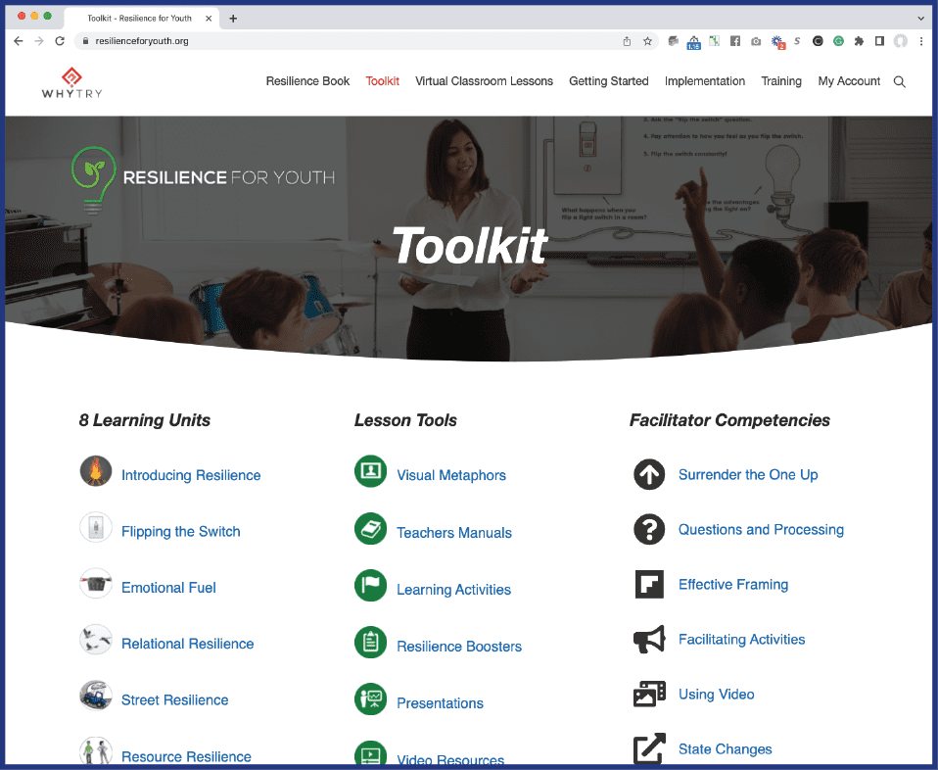Click the Introducing Resilience campfire icon

click(x=96, y=470)
